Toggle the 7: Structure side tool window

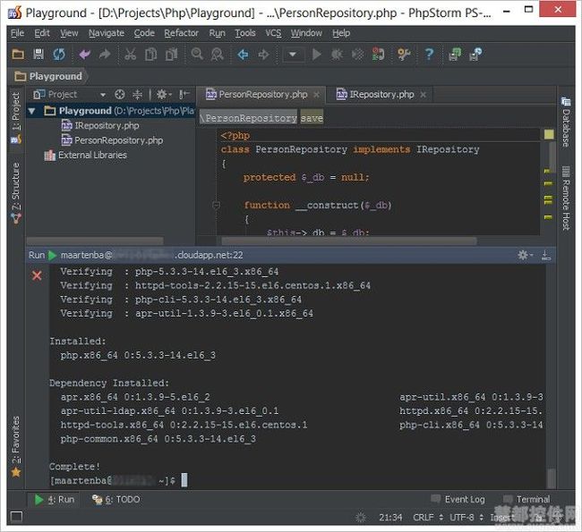tap(15, 193)
